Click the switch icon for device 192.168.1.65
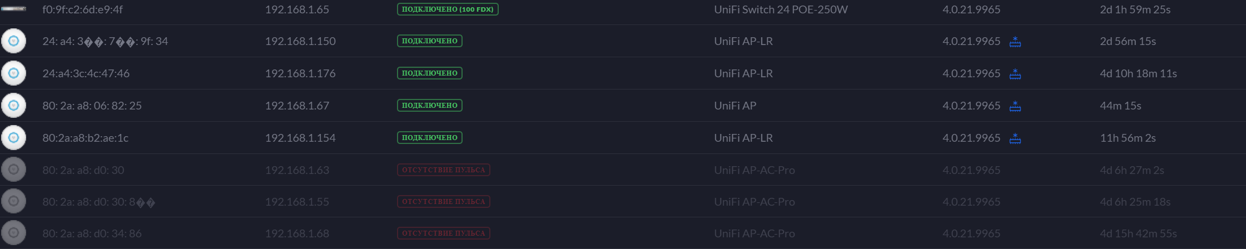The height and width of the screenshot is (249, 1246). [13, 9]
